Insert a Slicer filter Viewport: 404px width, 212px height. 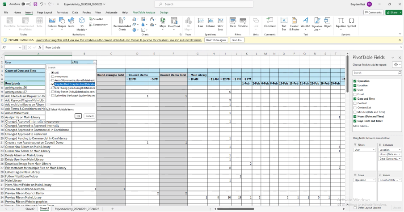pos(233,23)
